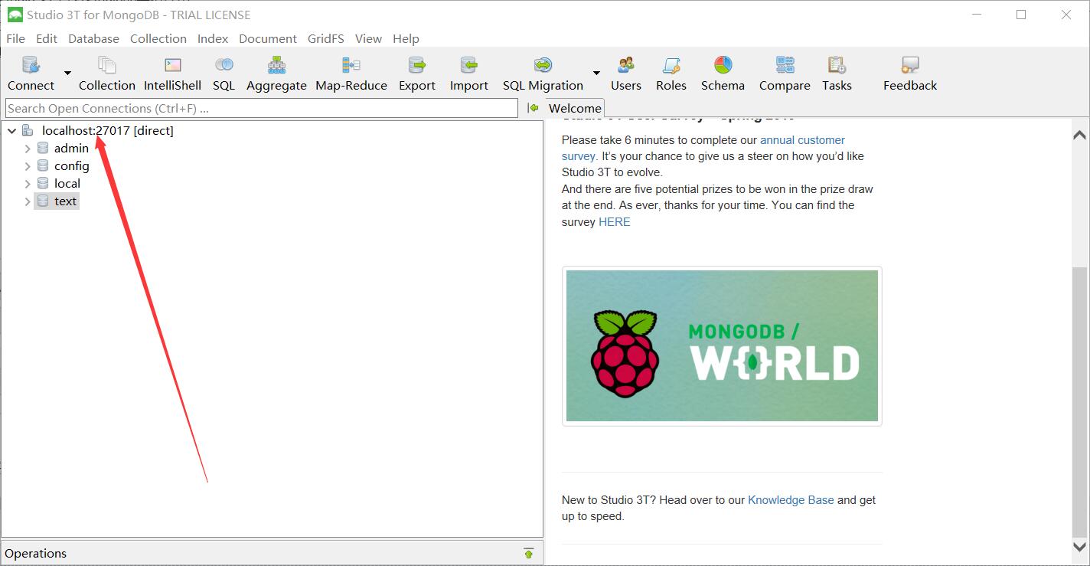Collapse the localhost:27017 connection node
The width and height of the screenshot is (1090, 566).
point(11,131)
